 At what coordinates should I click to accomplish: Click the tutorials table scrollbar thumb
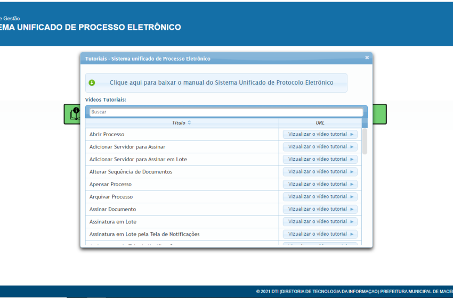365,142
